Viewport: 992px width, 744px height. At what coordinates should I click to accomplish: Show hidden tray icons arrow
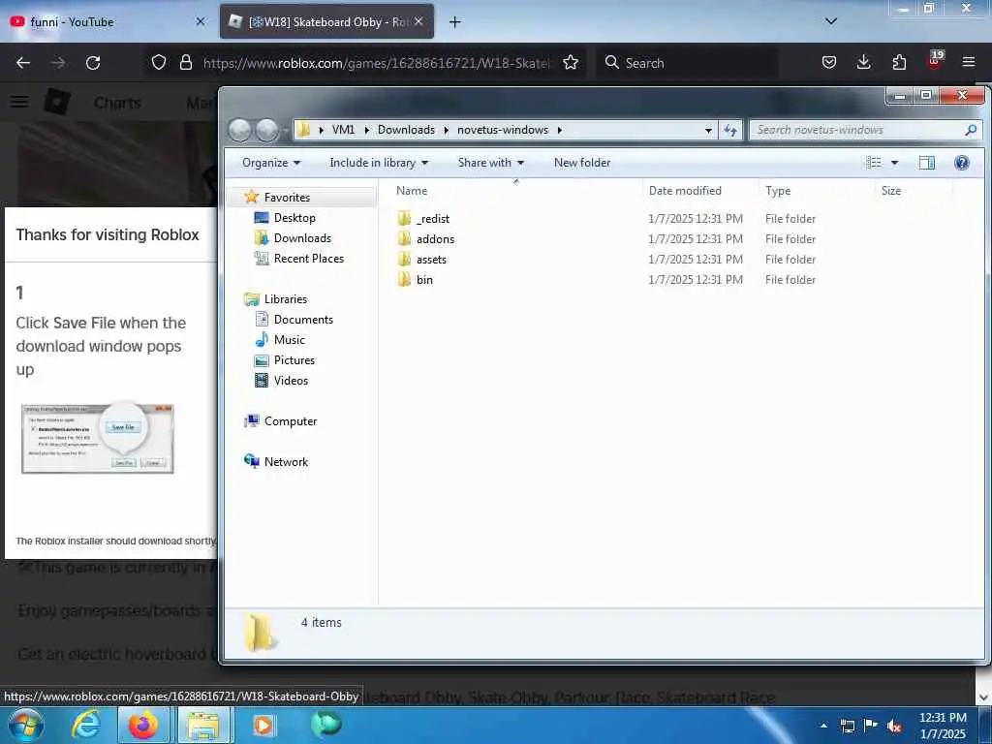823,727
